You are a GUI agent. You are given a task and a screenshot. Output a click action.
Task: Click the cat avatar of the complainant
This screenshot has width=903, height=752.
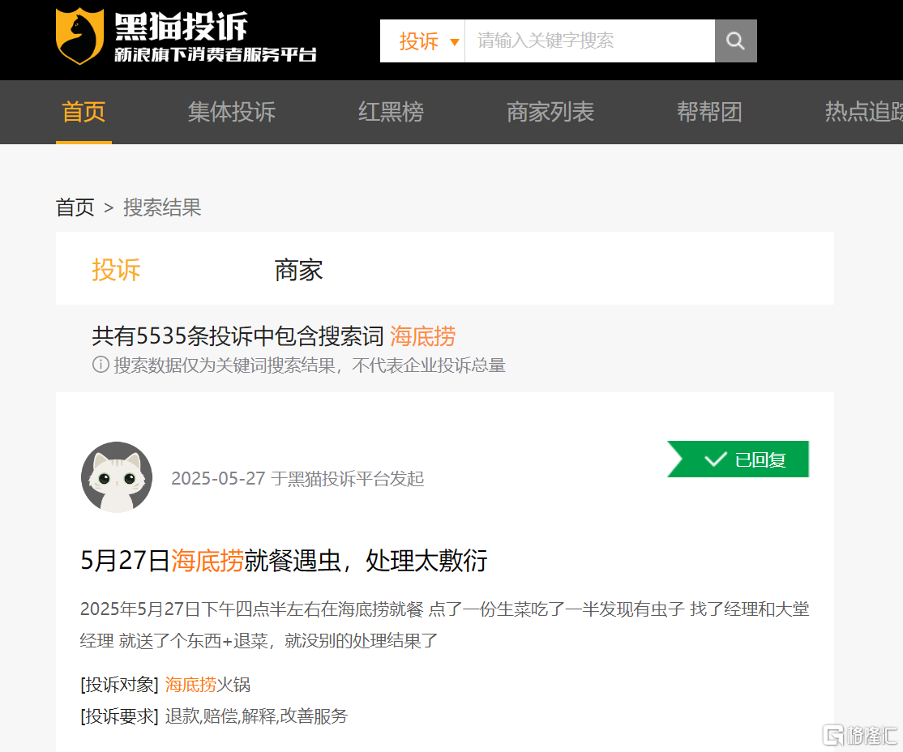(117, 477)
